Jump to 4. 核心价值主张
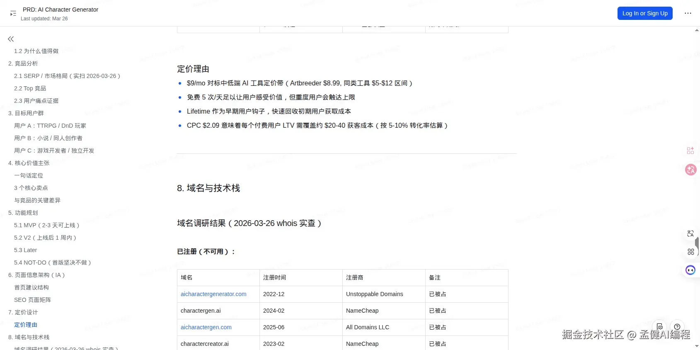Image resolution: width=700 pixels, height=350 pixels. [29, 163]
